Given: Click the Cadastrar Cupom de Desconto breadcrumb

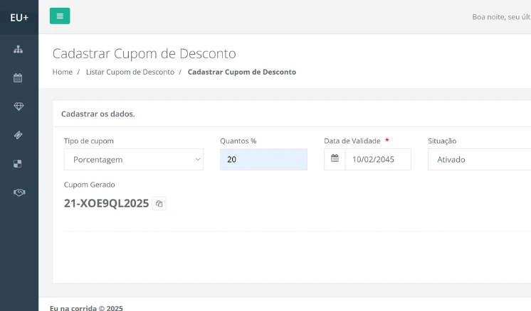Looking at the screenshot, I should [241, 72].
